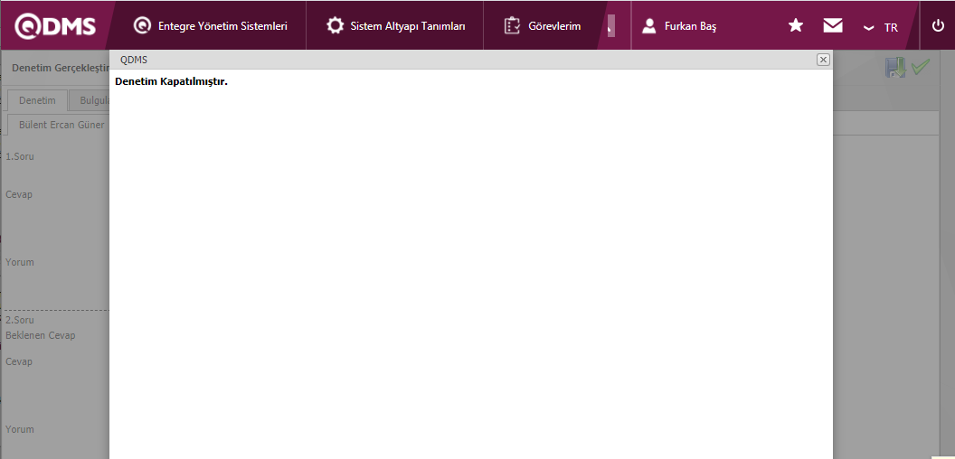
Task: Click the Denetim Gerçekleştirme page title
Action: [61, 68]
